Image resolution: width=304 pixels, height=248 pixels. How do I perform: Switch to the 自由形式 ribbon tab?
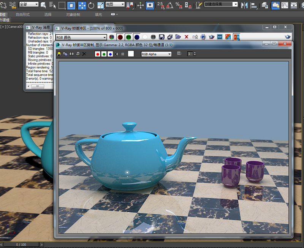(x=22, y=14)
